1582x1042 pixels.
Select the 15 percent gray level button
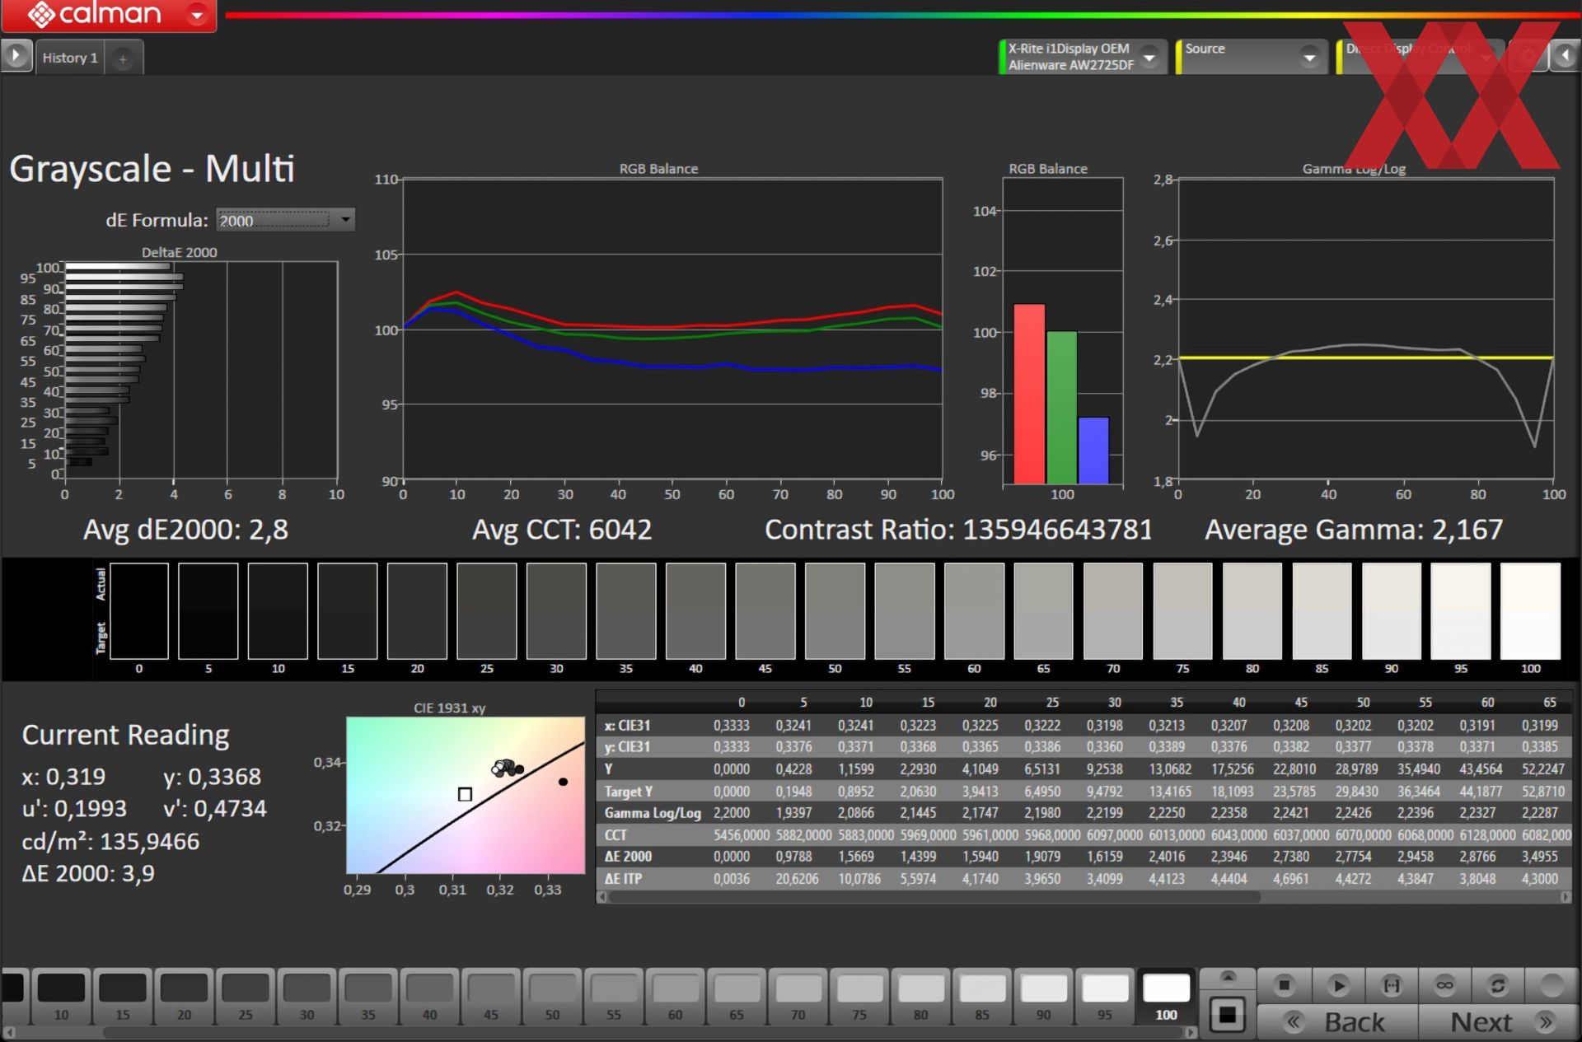[x=123, y=997]
